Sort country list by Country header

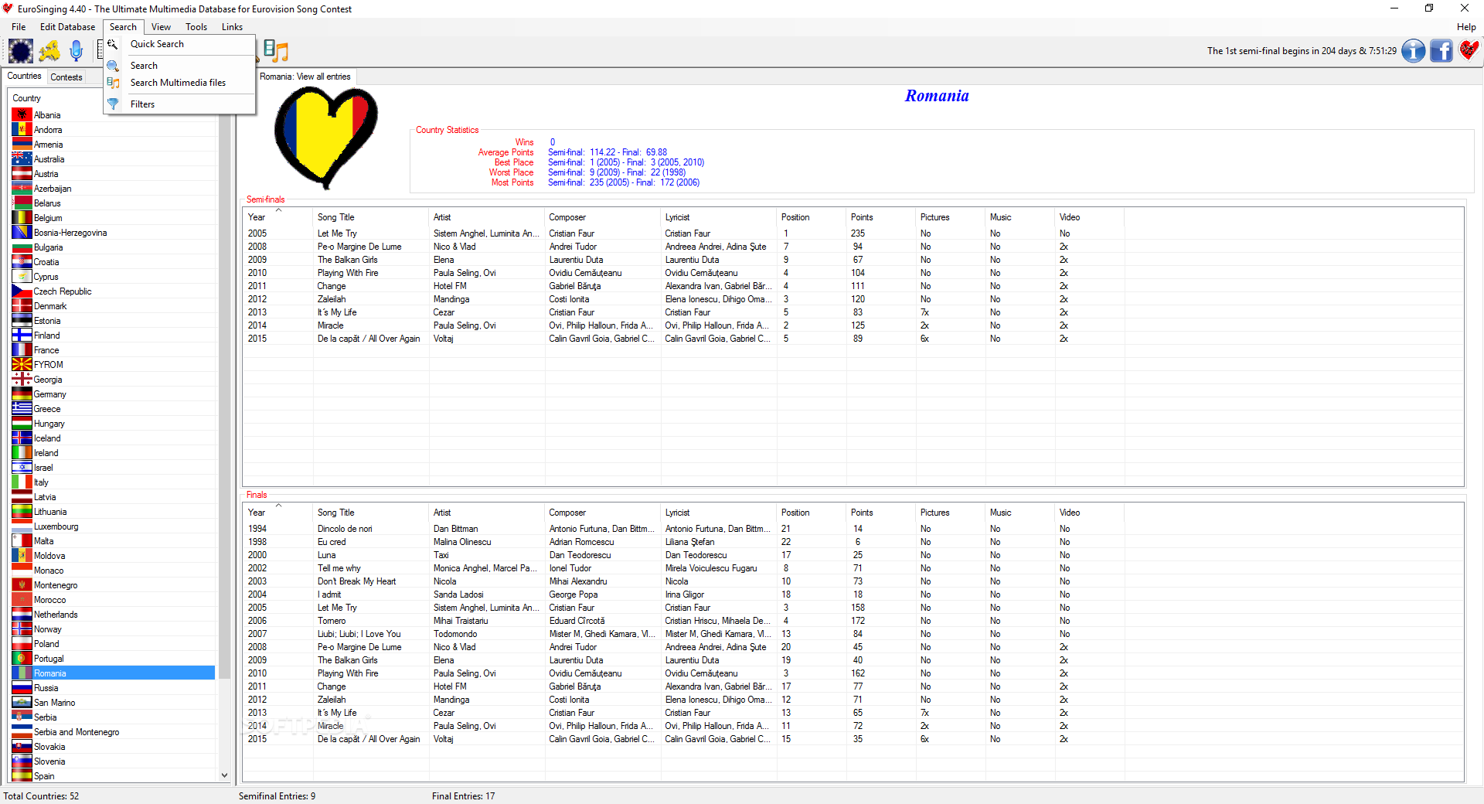114,98
